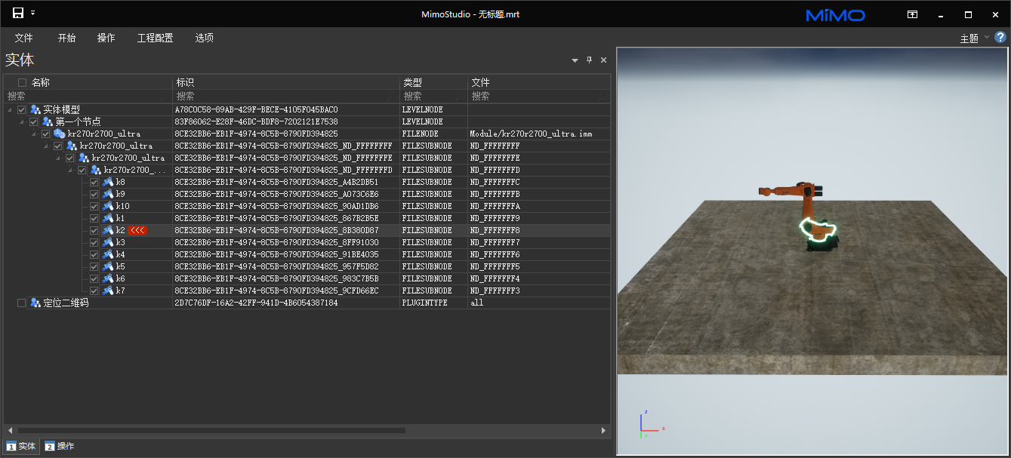
Task: Sort by the 类型 column header
Action: [x=413, y=82]
